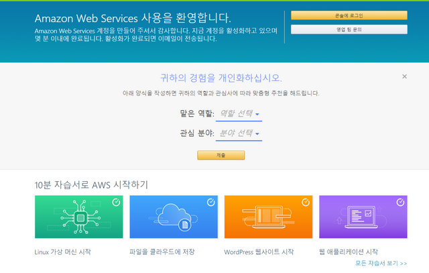Open the orange WordPress website tutorial thumbnail
This screenshot has height=273, width=429.
tap(268, 217)
